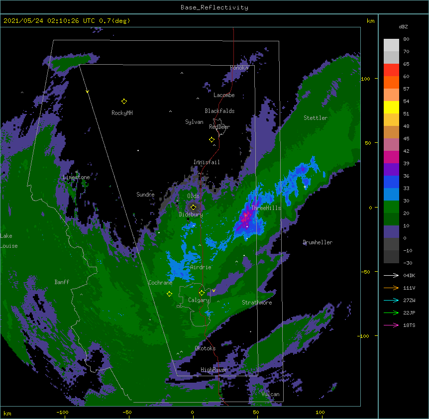Click the km unit label at top right
Screen dimensions: 429x419
click(370, 21)
